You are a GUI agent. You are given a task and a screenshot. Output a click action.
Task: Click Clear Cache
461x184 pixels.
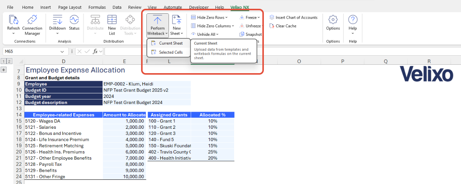tap(283, 26)
